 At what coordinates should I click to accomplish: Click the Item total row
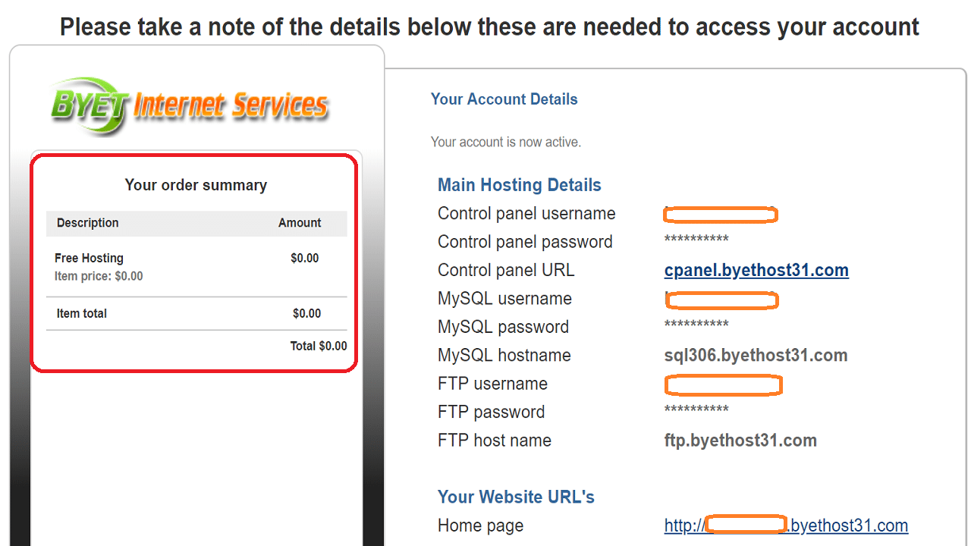coord(82,314)
